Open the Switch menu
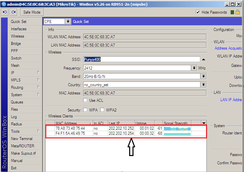This screenshot has width=244, height=172. click(x=25, y=58)
